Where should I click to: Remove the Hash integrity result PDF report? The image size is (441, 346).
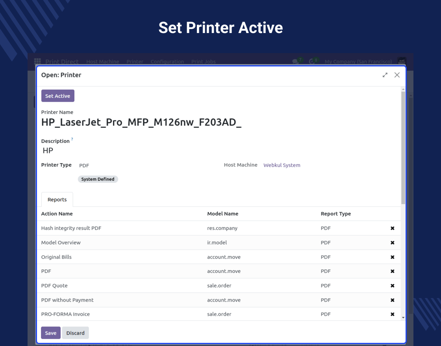pos(392,228)
